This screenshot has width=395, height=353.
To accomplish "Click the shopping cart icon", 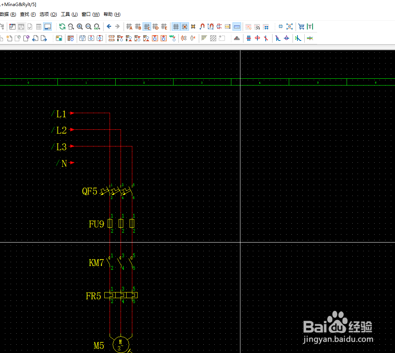I will click(301, 26).
